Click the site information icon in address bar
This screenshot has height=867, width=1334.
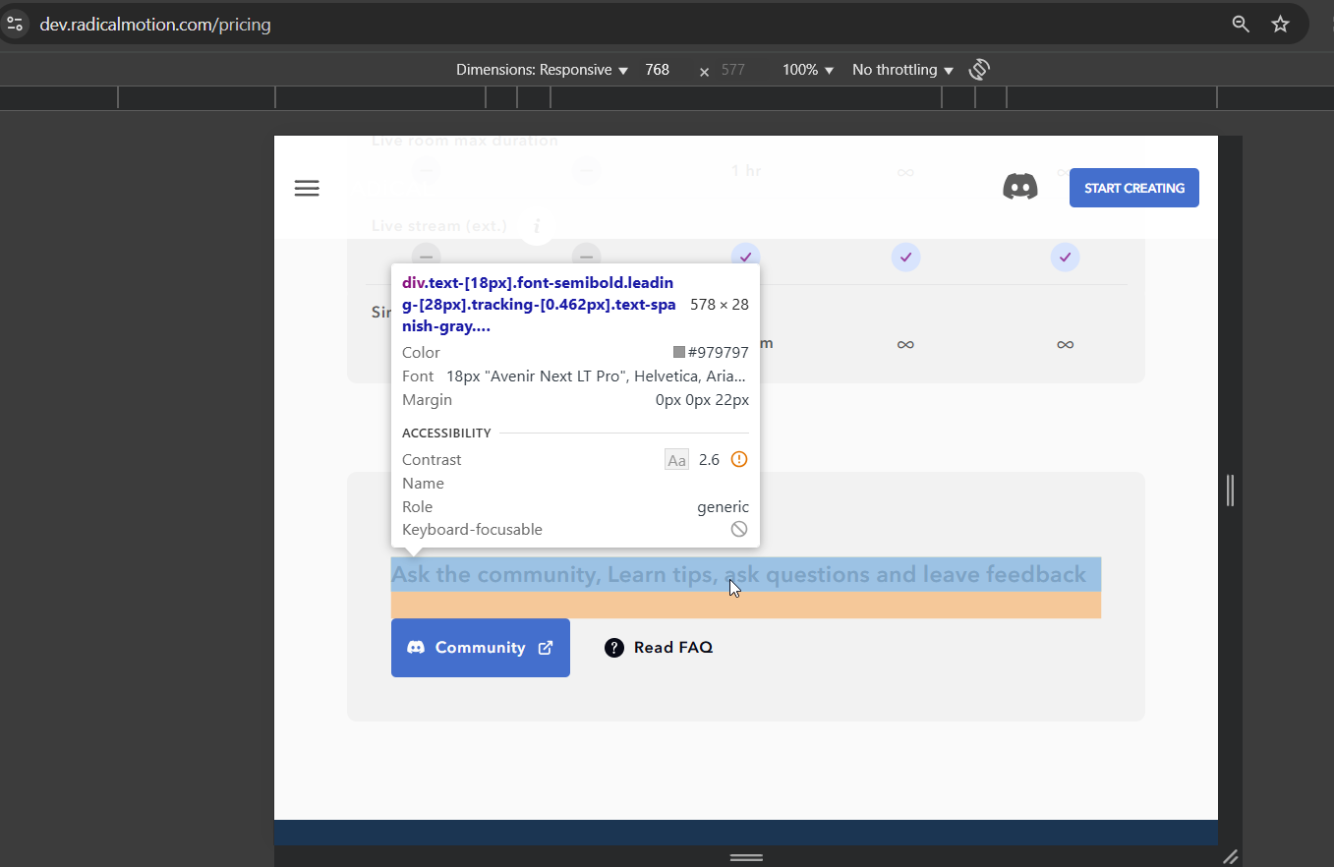tap(14, 25)
